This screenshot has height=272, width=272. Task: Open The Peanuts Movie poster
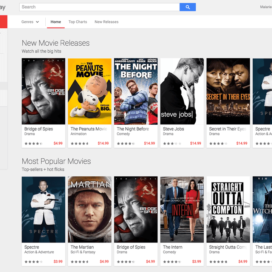[x=90, y=91]
